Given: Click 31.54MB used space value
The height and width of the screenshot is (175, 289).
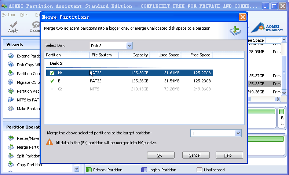Looking at the screenshot, I should [172, 81].
